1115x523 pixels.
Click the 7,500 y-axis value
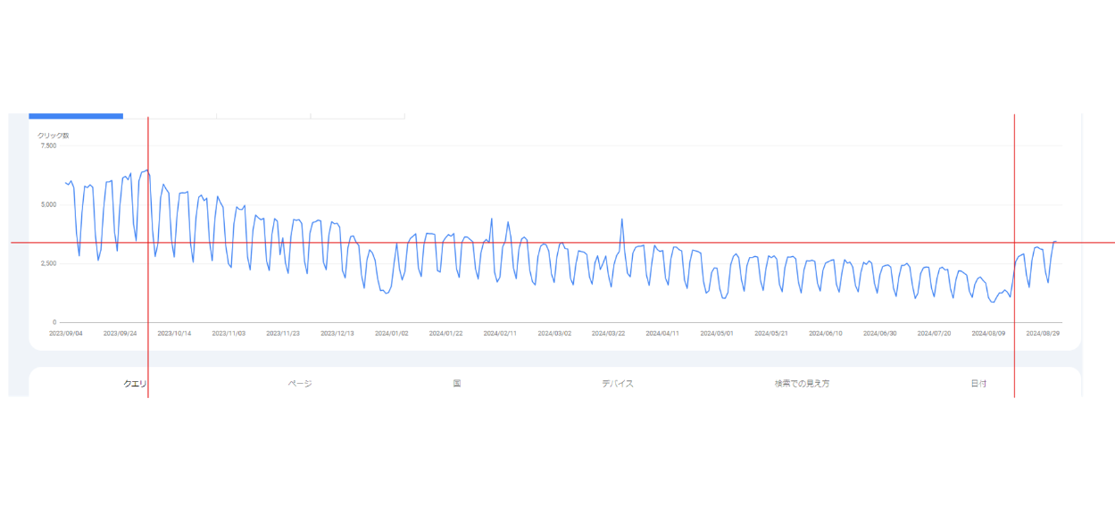[x=47, y=145]
